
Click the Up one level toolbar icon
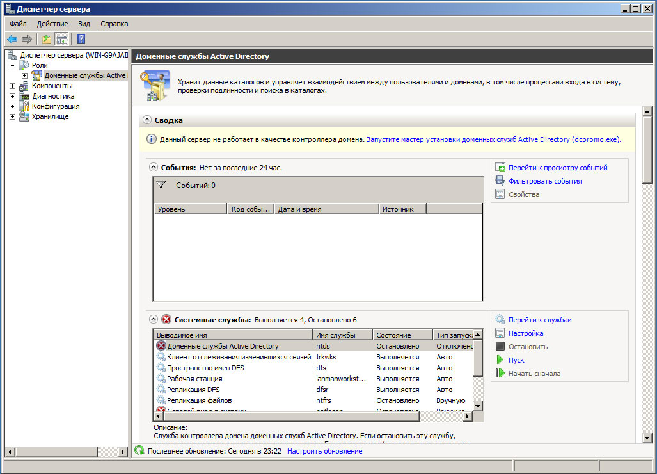point(47,40)
